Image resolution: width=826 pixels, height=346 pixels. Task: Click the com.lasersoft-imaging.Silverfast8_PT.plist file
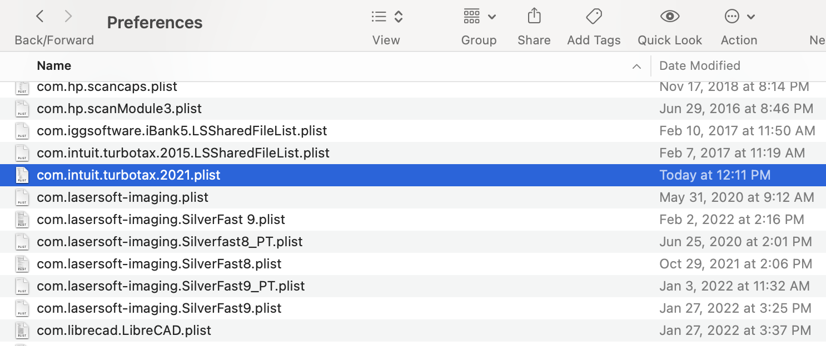(170, 242)
